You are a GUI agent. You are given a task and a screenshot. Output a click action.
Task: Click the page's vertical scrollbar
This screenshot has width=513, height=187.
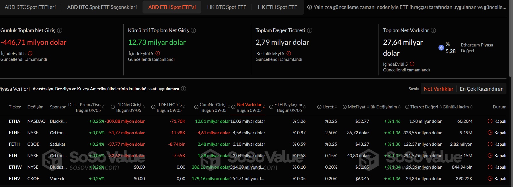[511, 38]
